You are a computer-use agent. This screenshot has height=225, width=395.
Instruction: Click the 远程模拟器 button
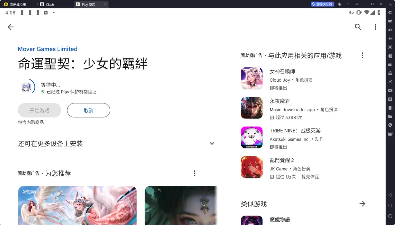click(x=323, y=4)
